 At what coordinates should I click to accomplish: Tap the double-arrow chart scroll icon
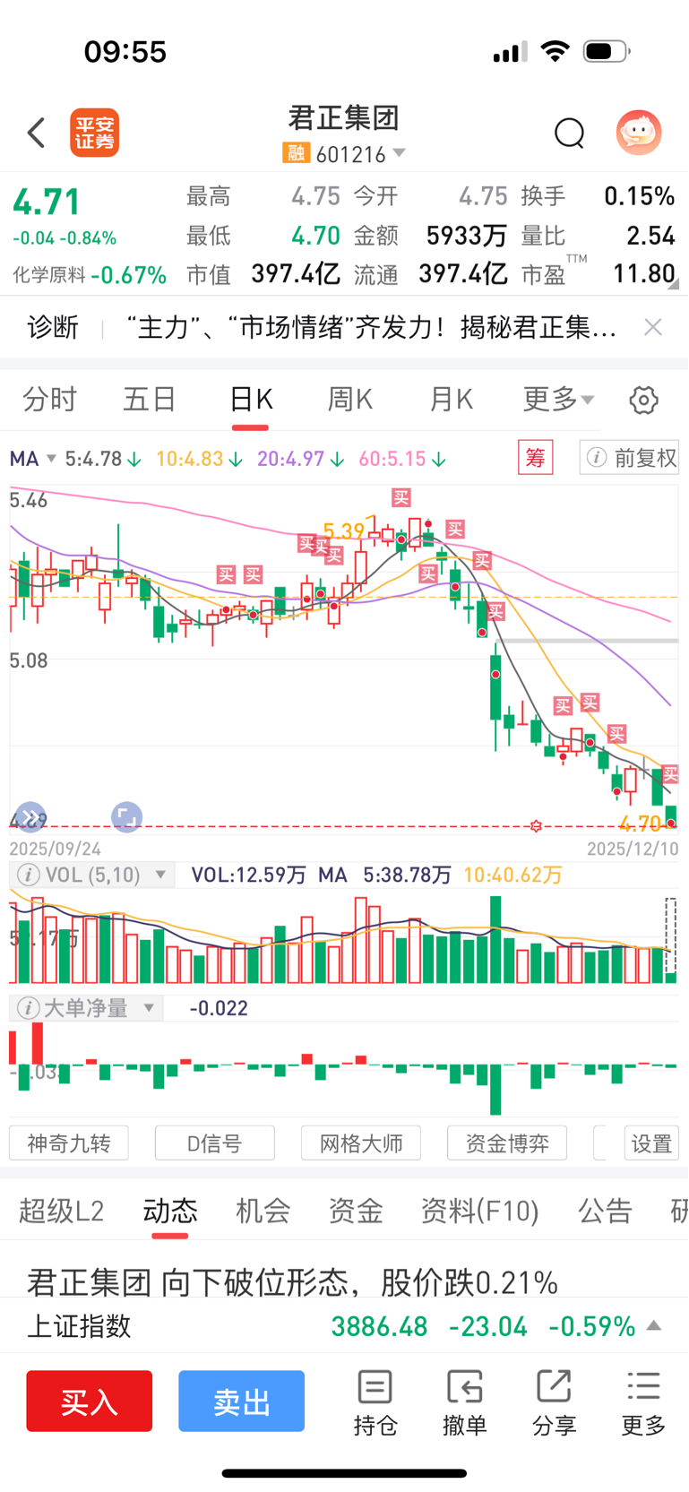click(x=30, y=817)
